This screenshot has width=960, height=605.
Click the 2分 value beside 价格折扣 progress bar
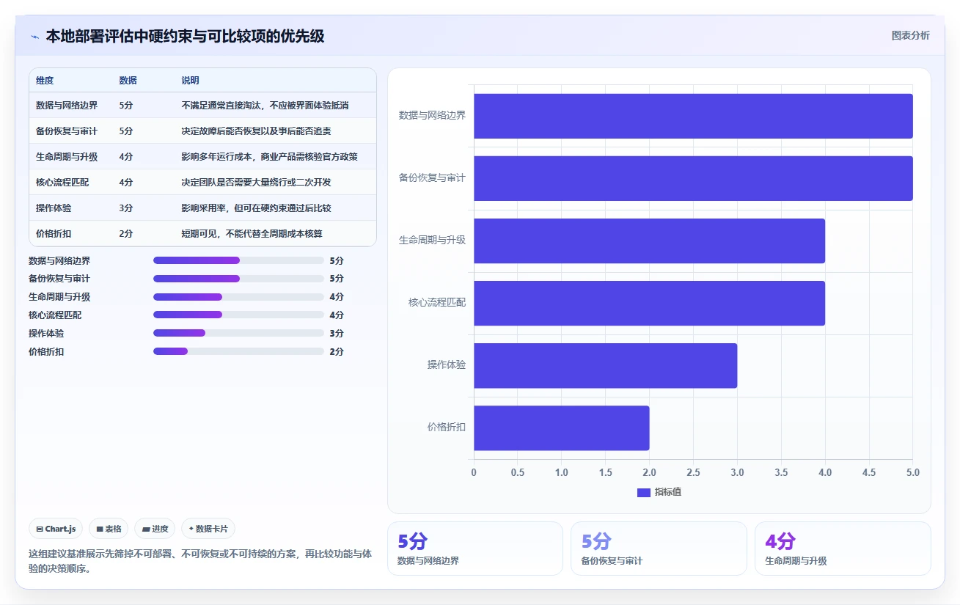(337, 351)
